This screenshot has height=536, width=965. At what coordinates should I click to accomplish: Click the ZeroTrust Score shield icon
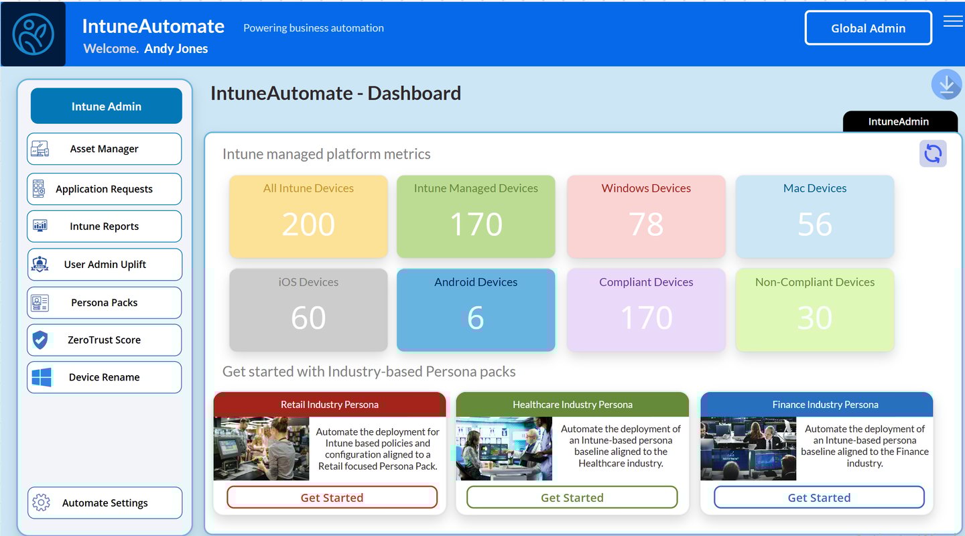pyautogui.click(x=40, y=340)
